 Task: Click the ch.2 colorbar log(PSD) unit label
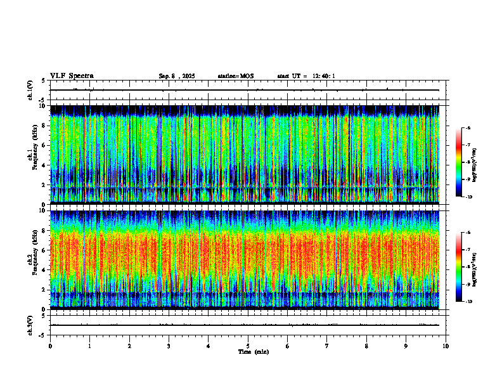[475, 269]
